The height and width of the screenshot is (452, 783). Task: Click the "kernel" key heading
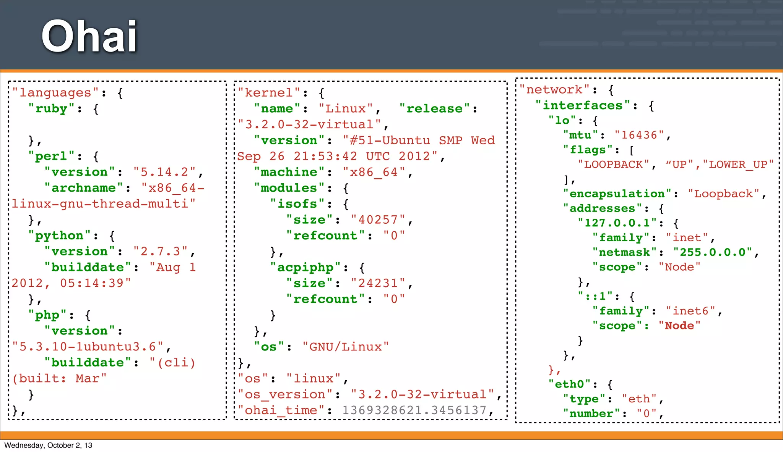[x=269, y=93]
